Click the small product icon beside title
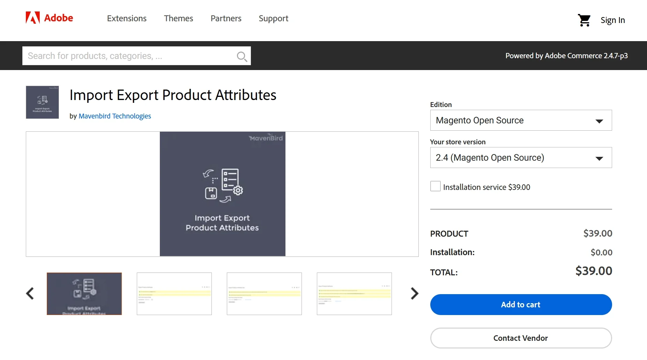 tap(42, 102)
